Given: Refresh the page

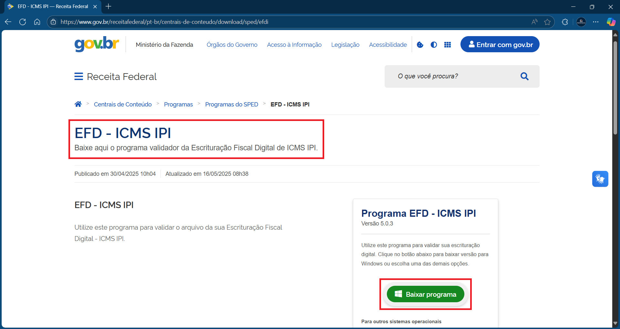Looking at the screenshot, I should [23, 22].
